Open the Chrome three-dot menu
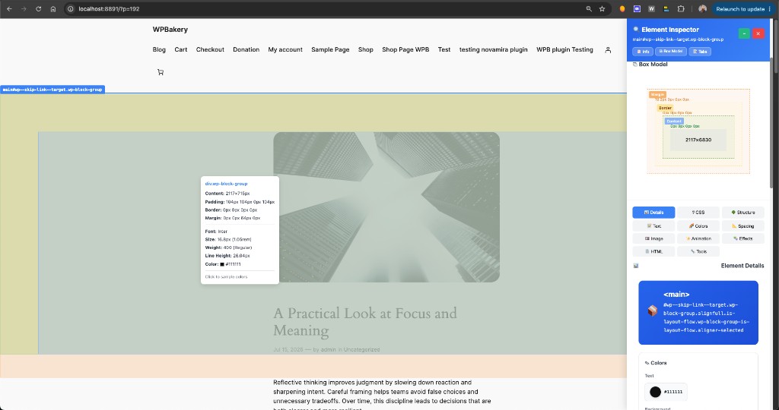The image size is (779, 410). tap(770, 9)
